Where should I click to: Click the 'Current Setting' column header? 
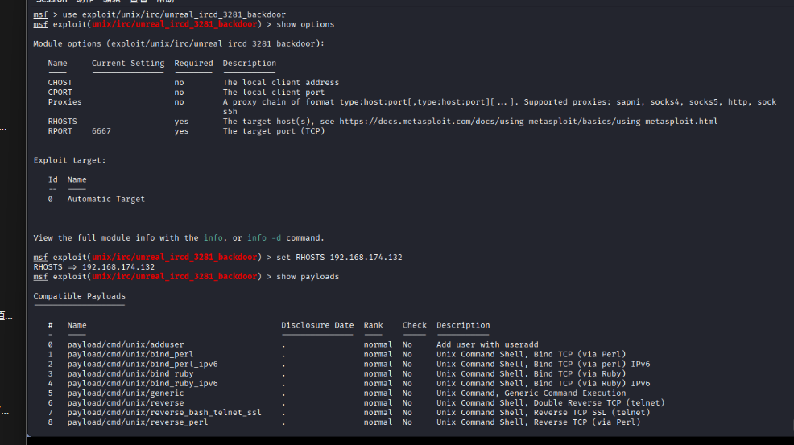point(128,64)
